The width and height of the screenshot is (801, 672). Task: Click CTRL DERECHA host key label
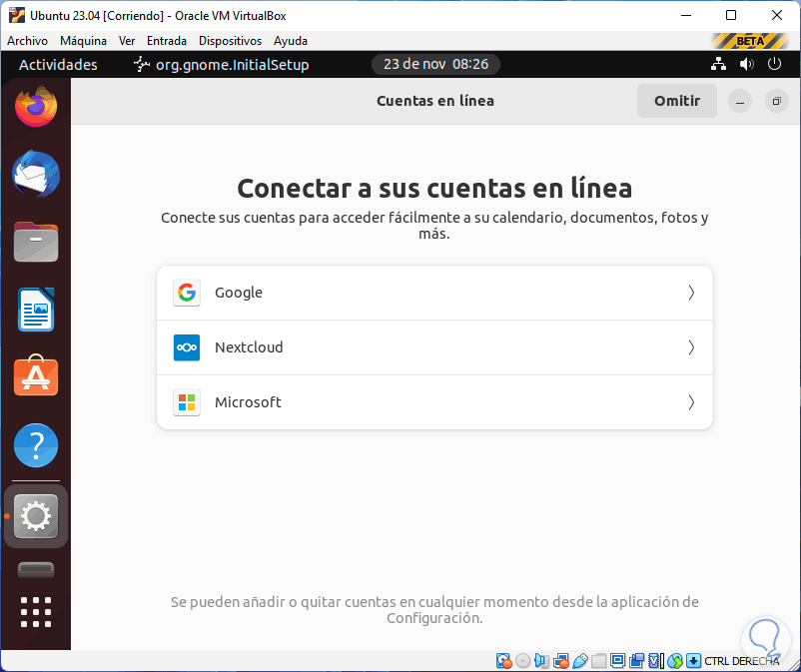click(x=742, y=661)
